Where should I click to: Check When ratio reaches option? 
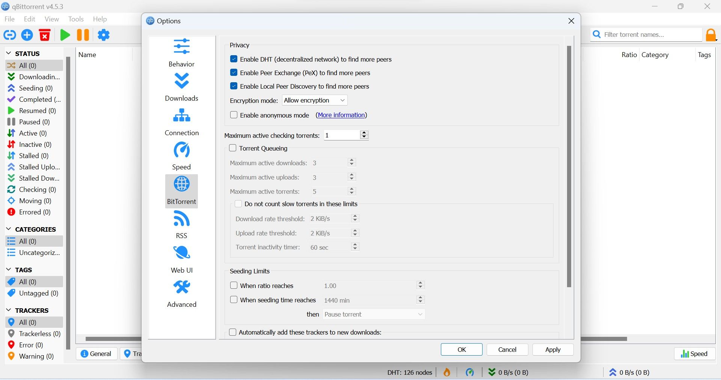coord(234,285)
